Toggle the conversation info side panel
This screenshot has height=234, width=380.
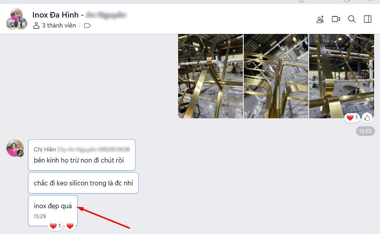click(x=368, y=19)
